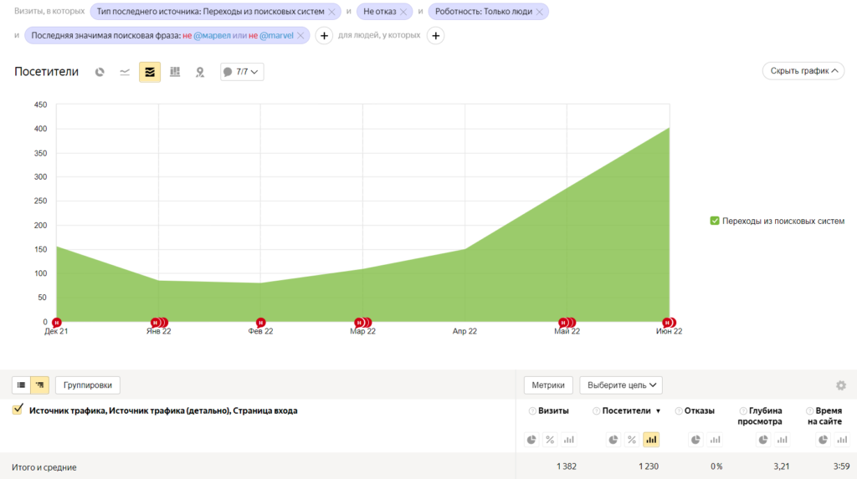This screenshot has width=857, height=479.
Task: Switch table to flat list view
Action: [x=21, y=385]
